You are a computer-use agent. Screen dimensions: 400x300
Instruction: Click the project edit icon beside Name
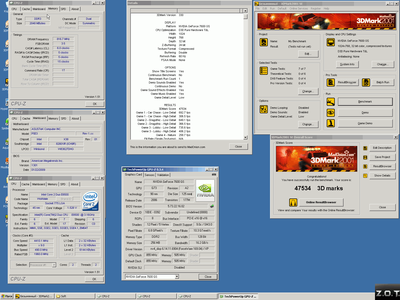click(x=263, y=42)
